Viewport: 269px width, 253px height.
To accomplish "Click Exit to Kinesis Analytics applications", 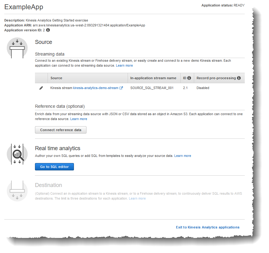I will 208,227.
